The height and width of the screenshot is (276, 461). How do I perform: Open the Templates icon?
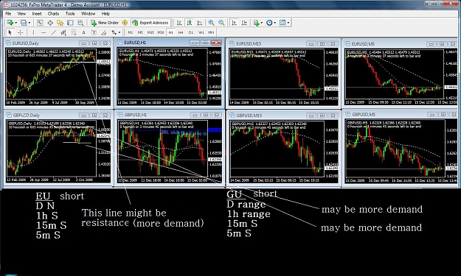[x=283, y=23]
